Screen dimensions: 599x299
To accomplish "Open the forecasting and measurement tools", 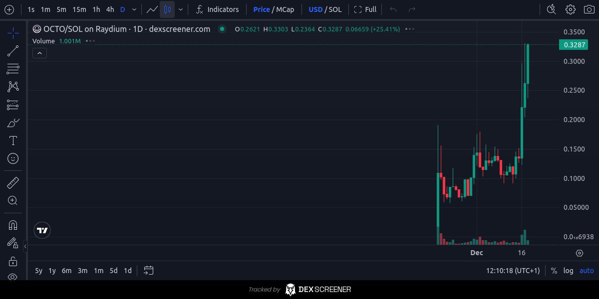I will pyautogui.click(x=13, y=105).
